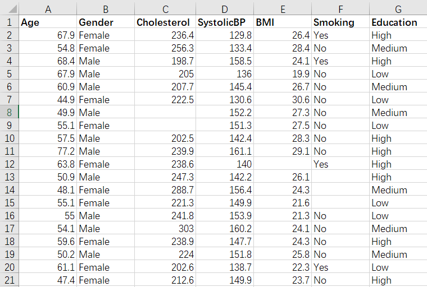Select the Gender cell in row 20

[x=105, y=267]
